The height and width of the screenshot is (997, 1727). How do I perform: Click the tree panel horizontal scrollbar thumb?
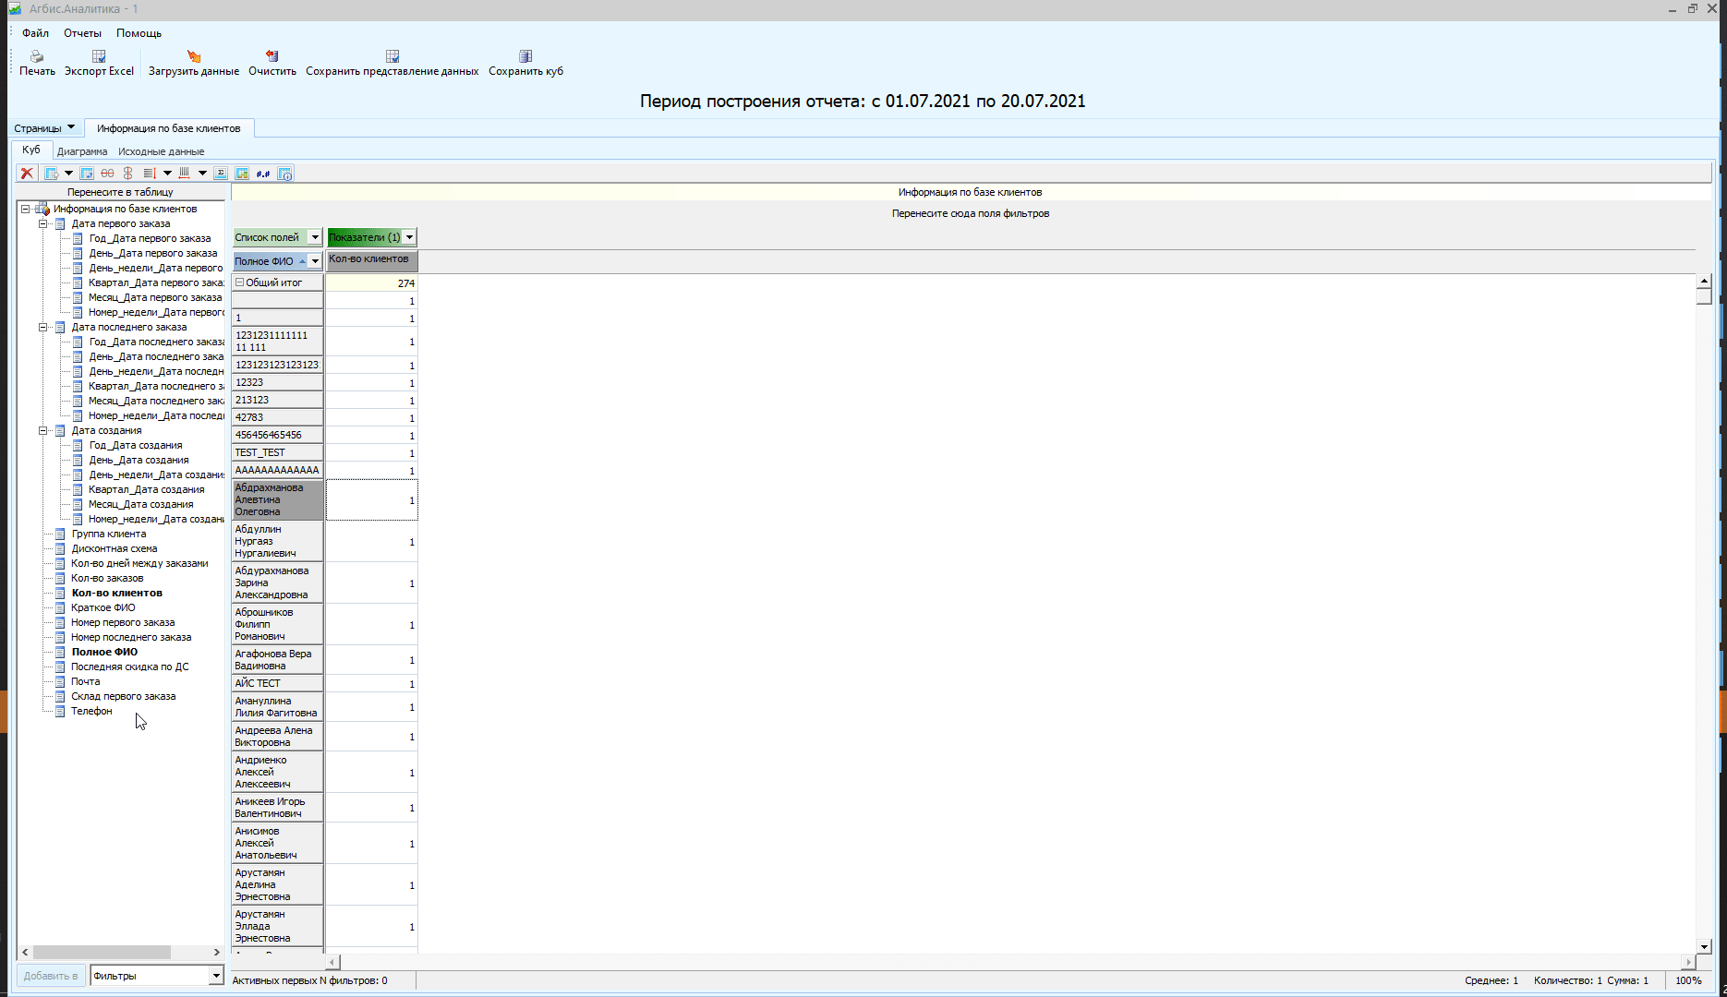[x=102, y=952]
